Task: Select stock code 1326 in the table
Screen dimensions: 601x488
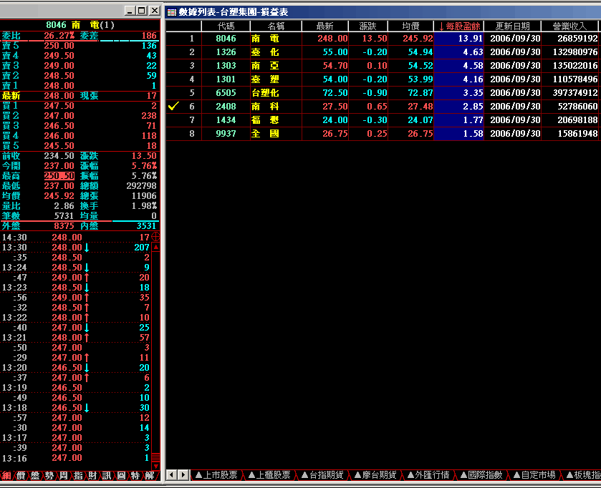Action: tap(226, 52)
